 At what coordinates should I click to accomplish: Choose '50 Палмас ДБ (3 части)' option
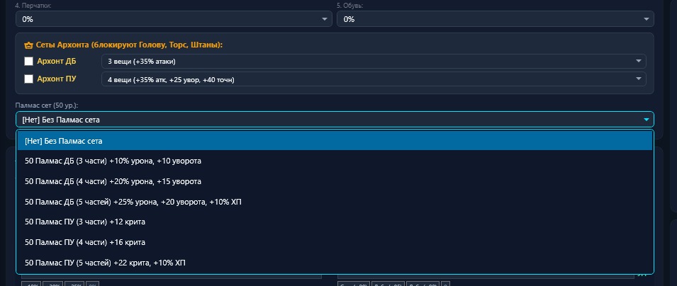[x=335, y=161]
